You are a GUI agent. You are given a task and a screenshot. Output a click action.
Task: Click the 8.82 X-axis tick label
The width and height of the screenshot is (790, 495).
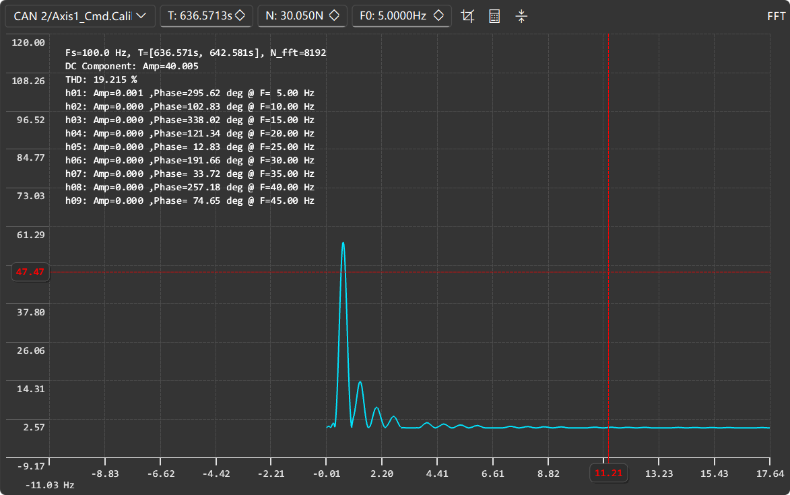[548, 474]
